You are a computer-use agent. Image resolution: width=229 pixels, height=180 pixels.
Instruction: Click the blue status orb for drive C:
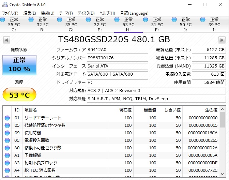(2, 19)
